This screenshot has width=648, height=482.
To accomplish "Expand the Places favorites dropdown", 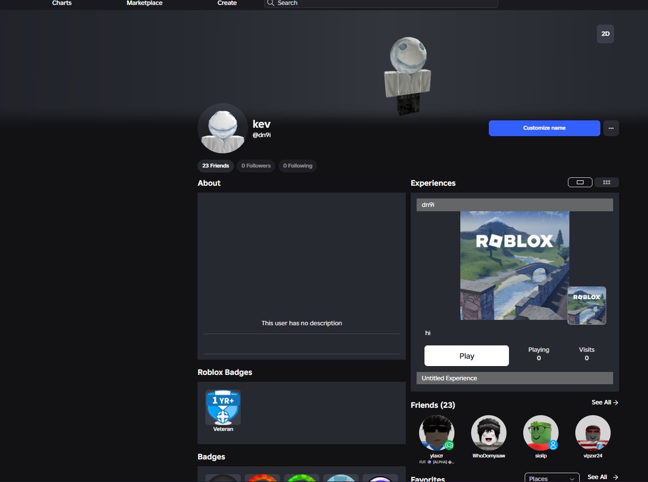I will click(552, 479).
